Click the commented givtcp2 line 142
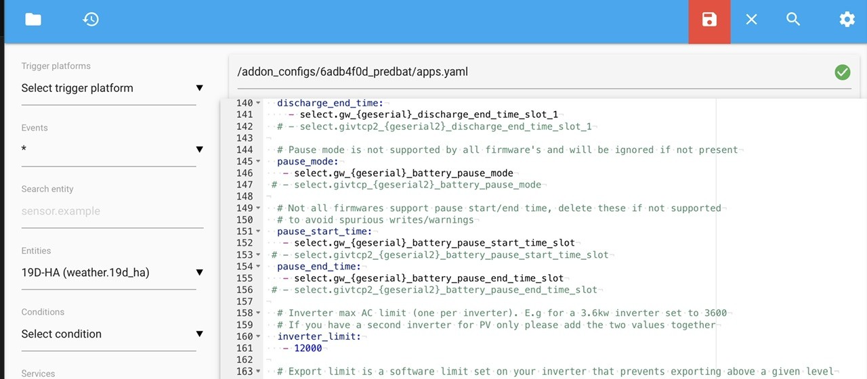The width and height of the screenshot is (867, 379). (434, 127)
